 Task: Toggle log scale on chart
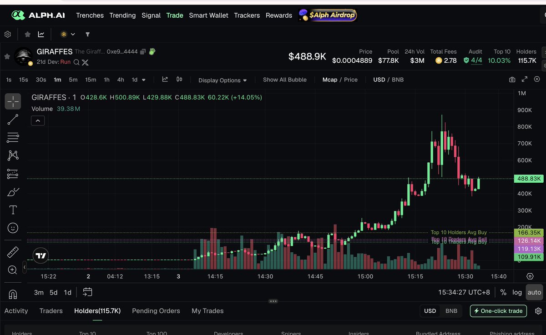pyautogui.click(x=517, y=292)
